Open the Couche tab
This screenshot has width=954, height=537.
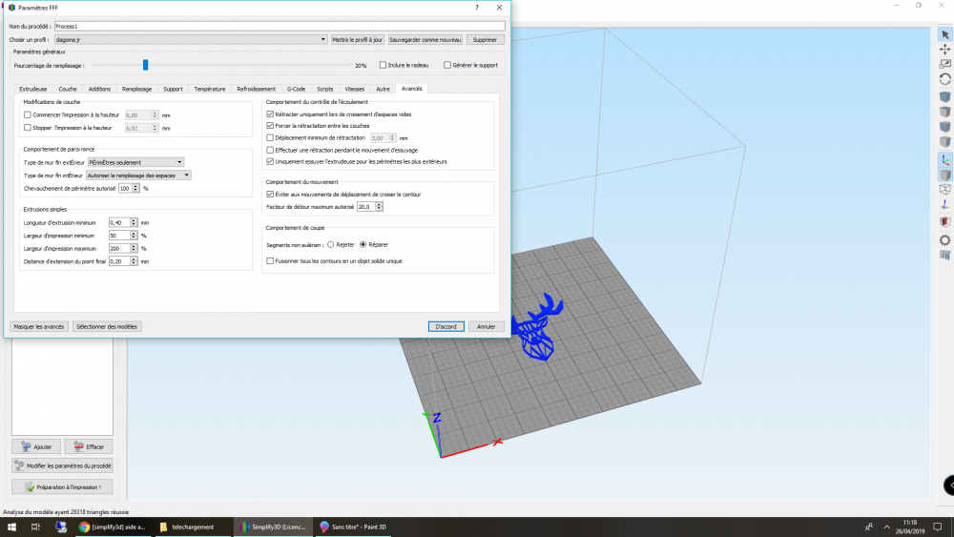68,89
